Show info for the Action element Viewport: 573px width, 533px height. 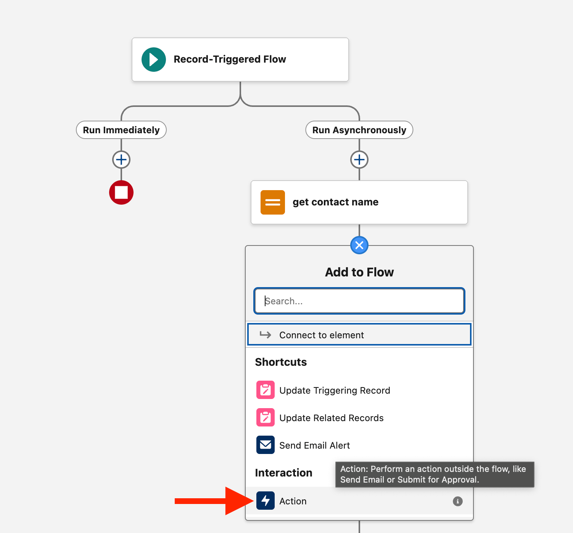click(x=458, y=501)
